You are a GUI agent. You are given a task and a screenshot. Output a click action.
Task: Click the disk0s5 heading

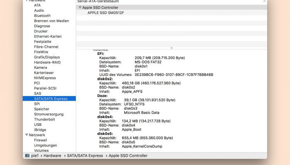pyautogui.click(x=105, y=134)
